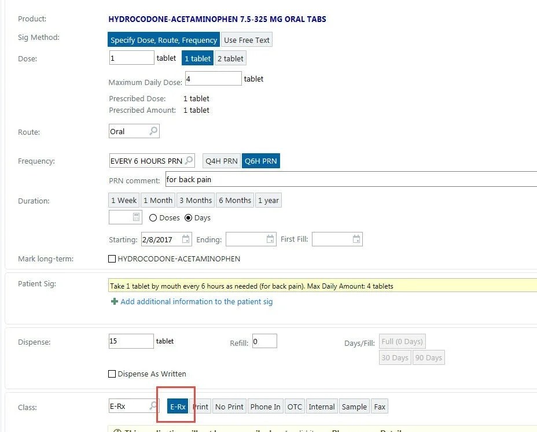
Task: Click Full (0 Days) days per fill button
Action: point(402,341)
